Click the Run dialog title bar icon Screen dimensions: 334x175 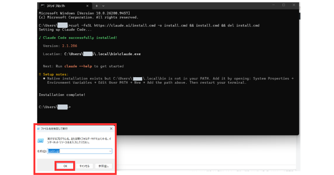pyautogui.click(x=39, y=128)
